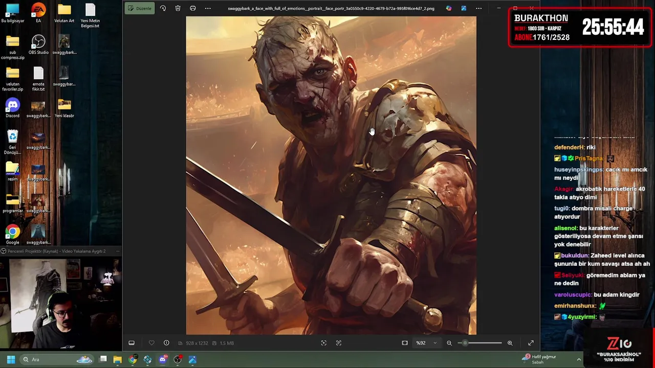
Task: Click the gladiator image in viewer
Action: 331,175
